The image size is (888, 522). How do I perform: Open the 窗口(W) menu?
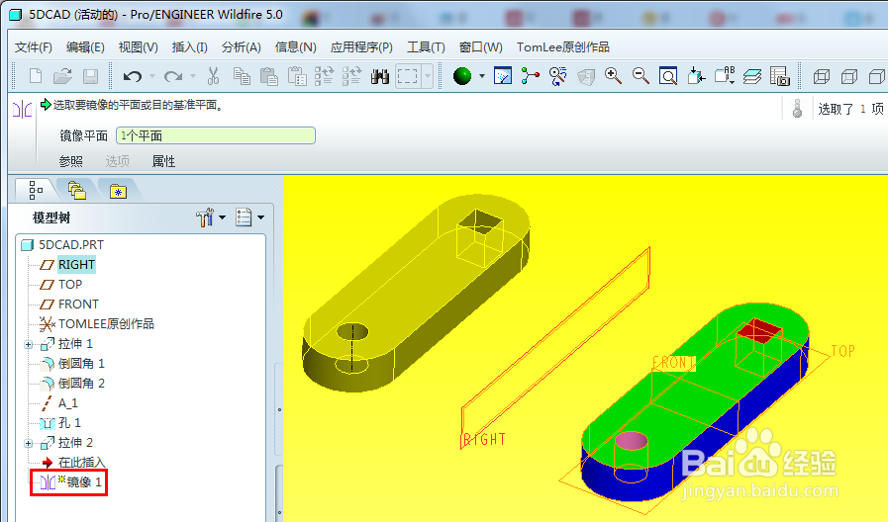481,46
